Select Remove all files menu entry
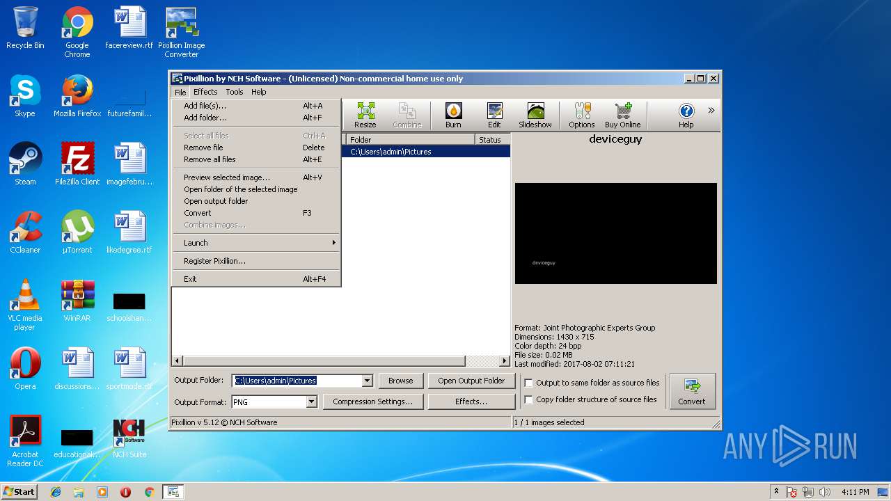Image resolution: width=891 pixels, height=501 pixels. coord(255,159)
